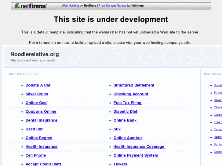The height and width of the screenshot is (166, 222).
Task: Click the Noodlerelative.org site title
Action: pyautogui.click(x=35, y=54)
